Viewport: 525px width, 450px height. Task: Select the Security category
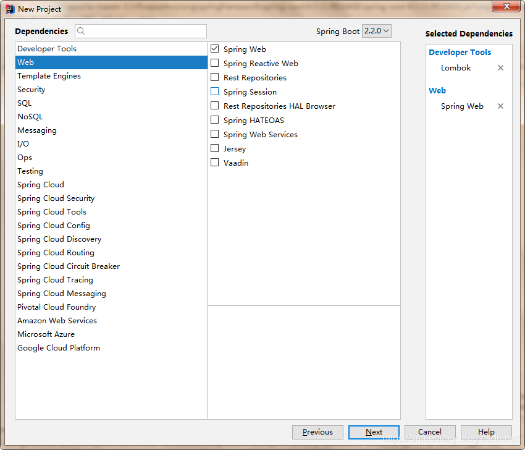[x=111, y=90]
